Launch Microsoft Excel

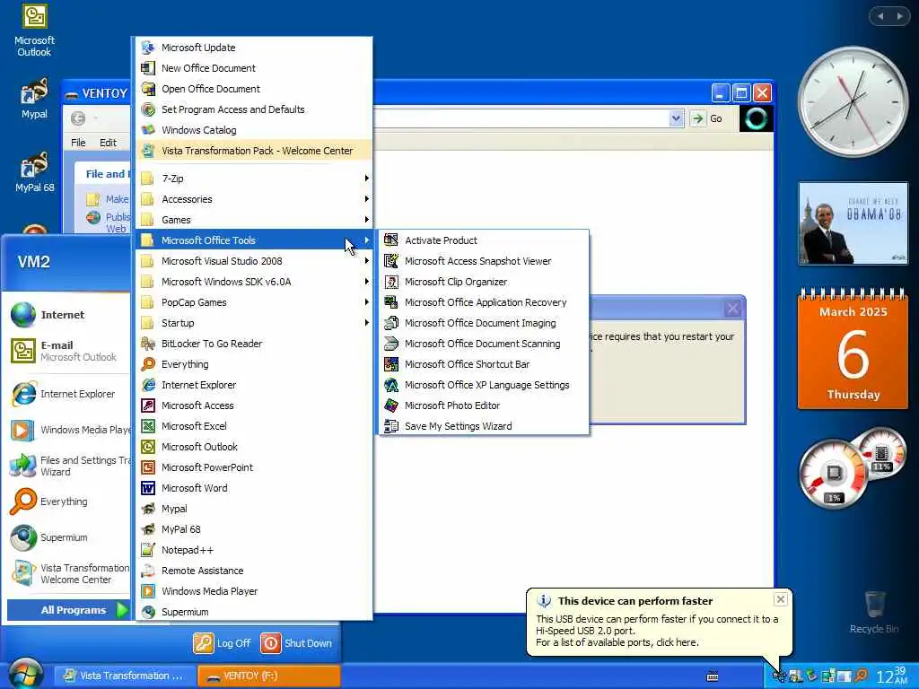coord(254,426)
